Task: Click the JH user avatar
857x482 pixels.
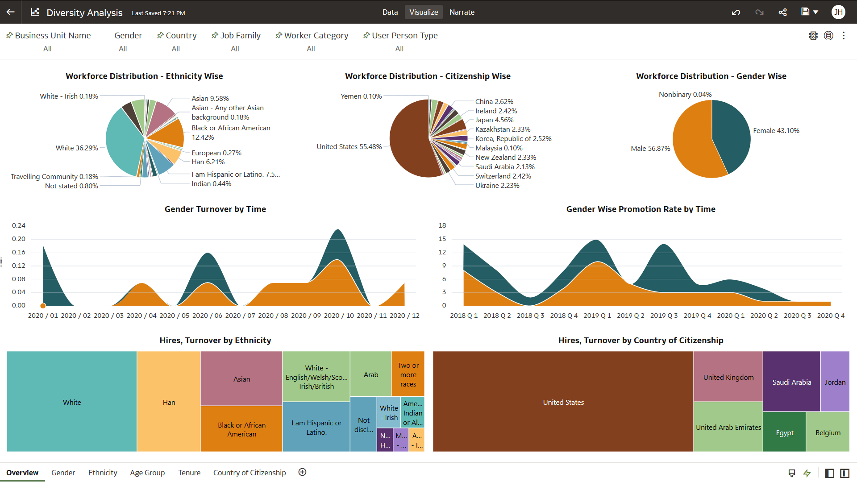Action: [x=839, y=12]
